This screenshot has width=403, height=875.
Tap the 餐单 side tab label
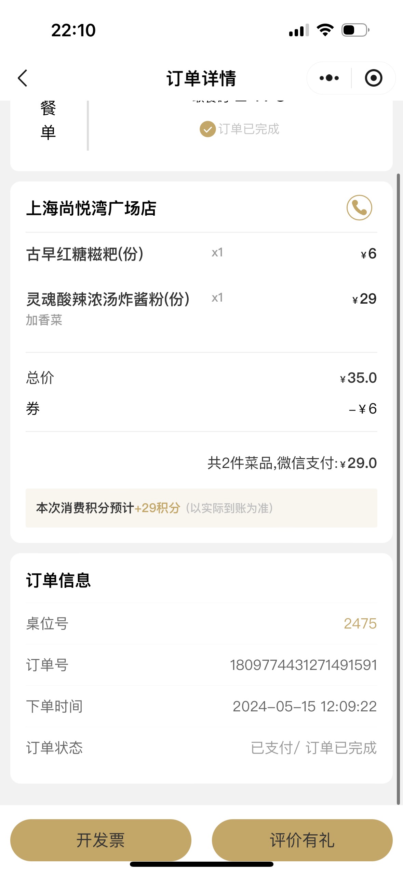coord(48,121)
